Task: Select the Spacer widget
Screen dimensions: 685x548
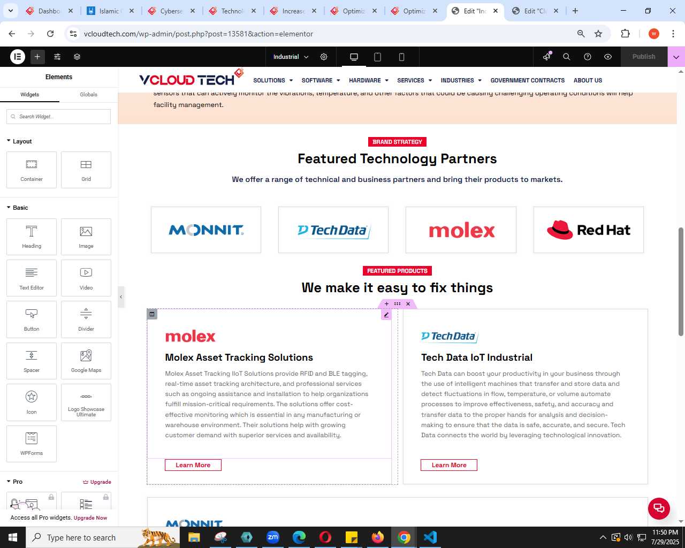Action: pyautogui.click(x=32, y=361)
